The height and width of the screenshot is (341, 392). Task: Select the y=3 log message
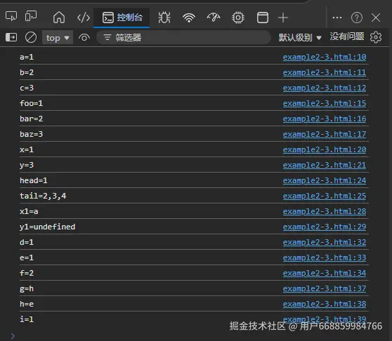tap(27, 166)
